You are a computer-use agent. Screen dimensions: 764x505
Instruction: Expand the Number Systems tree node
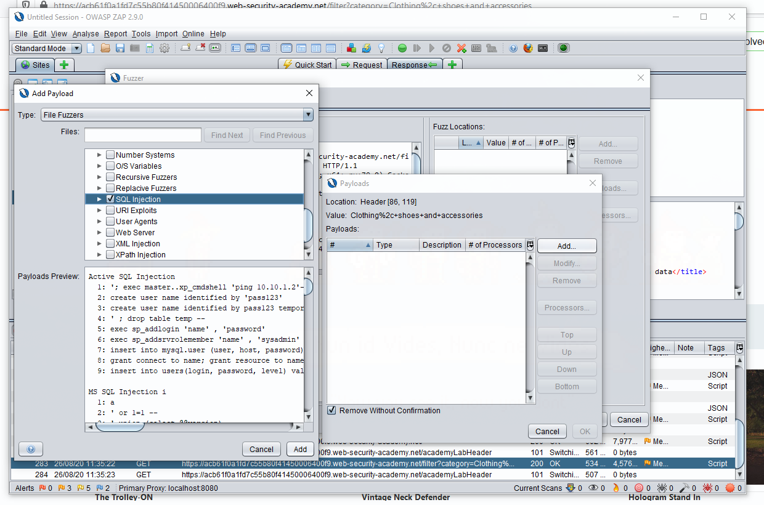99,155
